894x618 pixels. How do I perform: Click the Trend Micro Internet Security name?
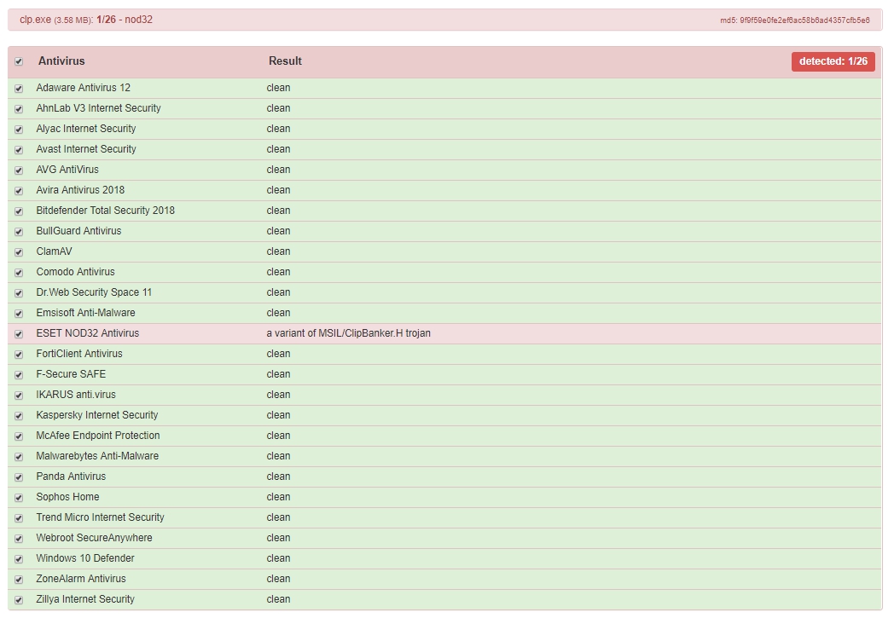pyautogui.click(x=101, y=517)
